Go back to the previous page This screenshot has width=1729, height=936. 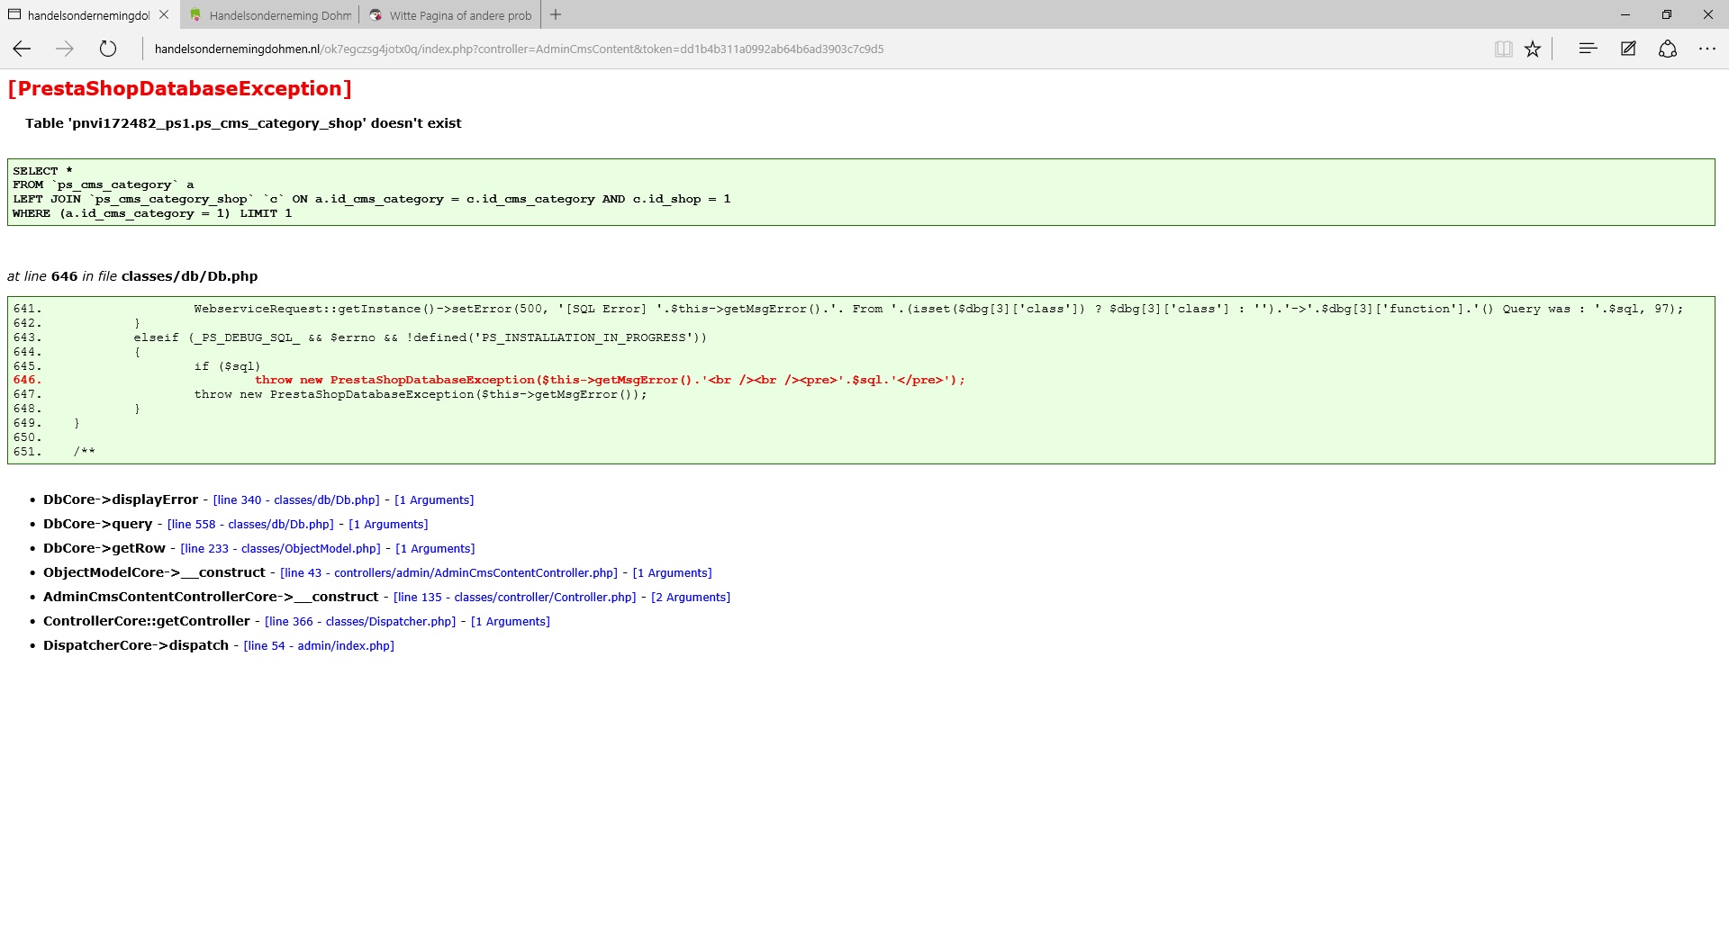point(22,49)
